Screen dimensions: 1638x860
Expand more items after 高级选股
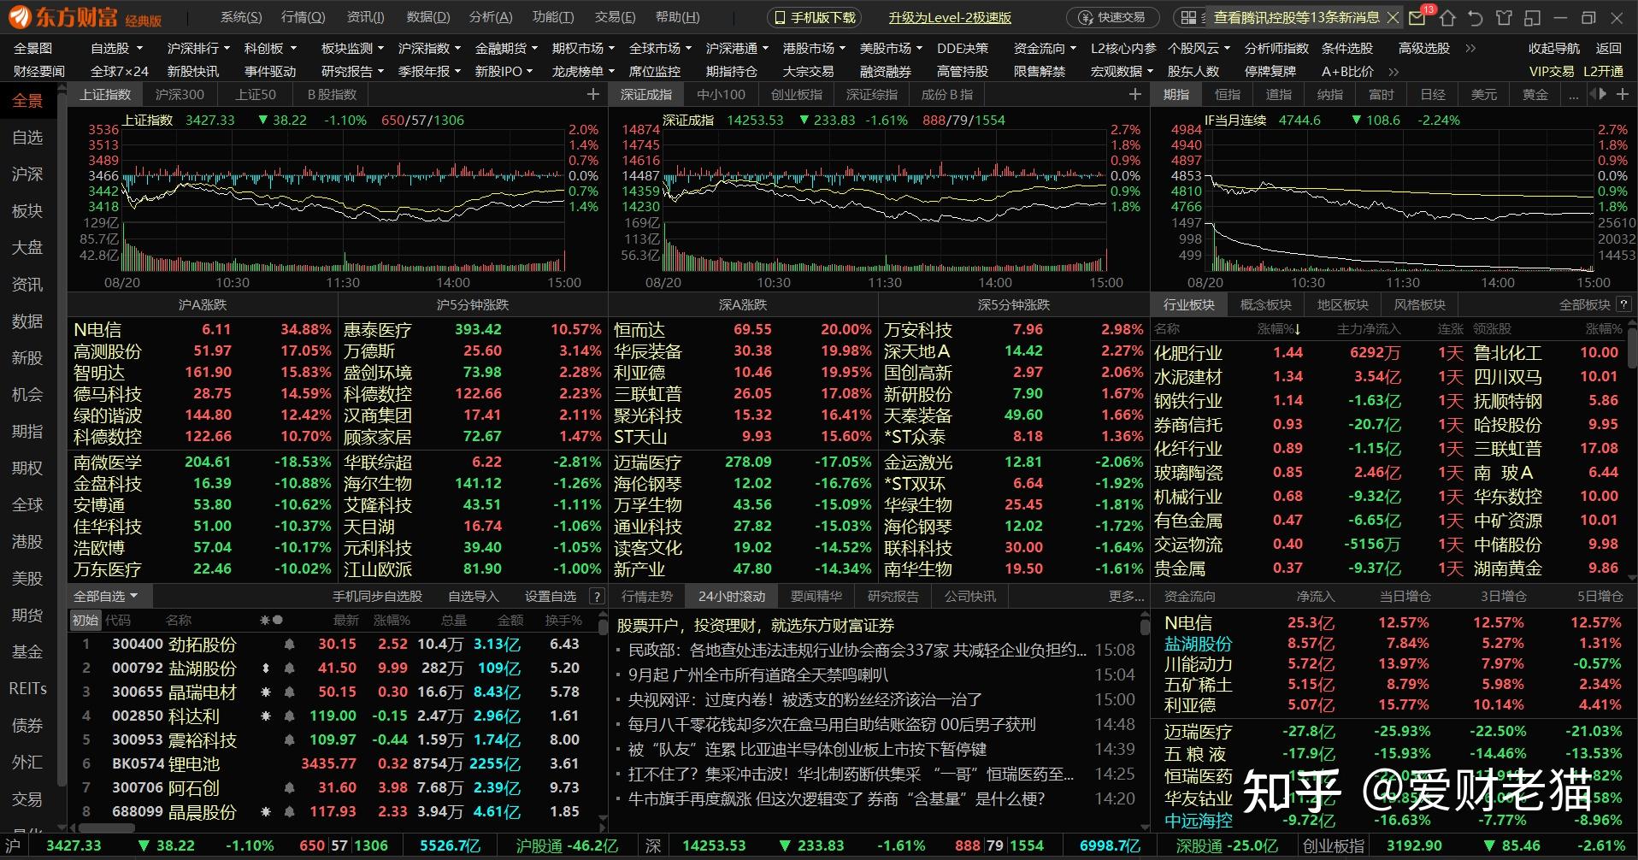[1470, 48]
